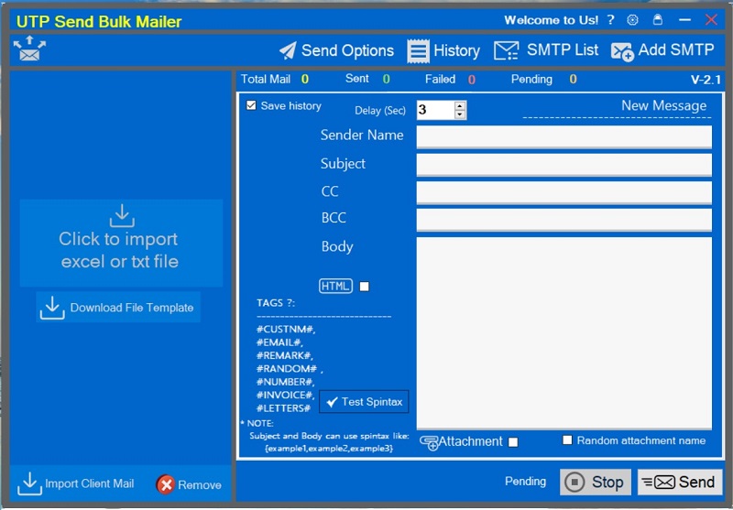Click the Stop button
Screen dimensions: 733x510
(595, 482)
